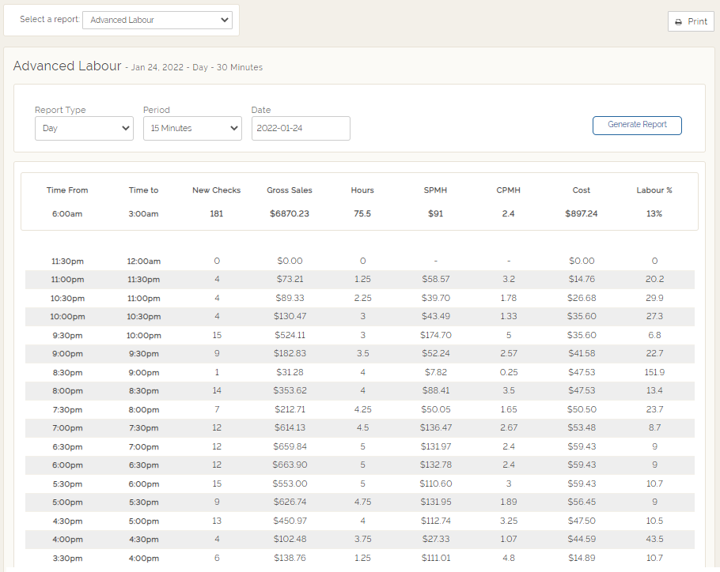Screen dimensions: 720x572
Task: Click the printer icon in Print button
Action: pyautogui.click(x=679, y=22)
